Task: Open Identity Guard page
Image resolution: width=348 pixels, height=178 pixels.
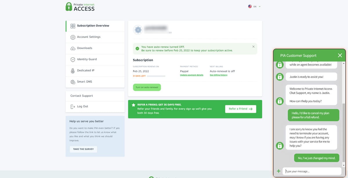Action: pyautogui.click(x=95, y=59)
